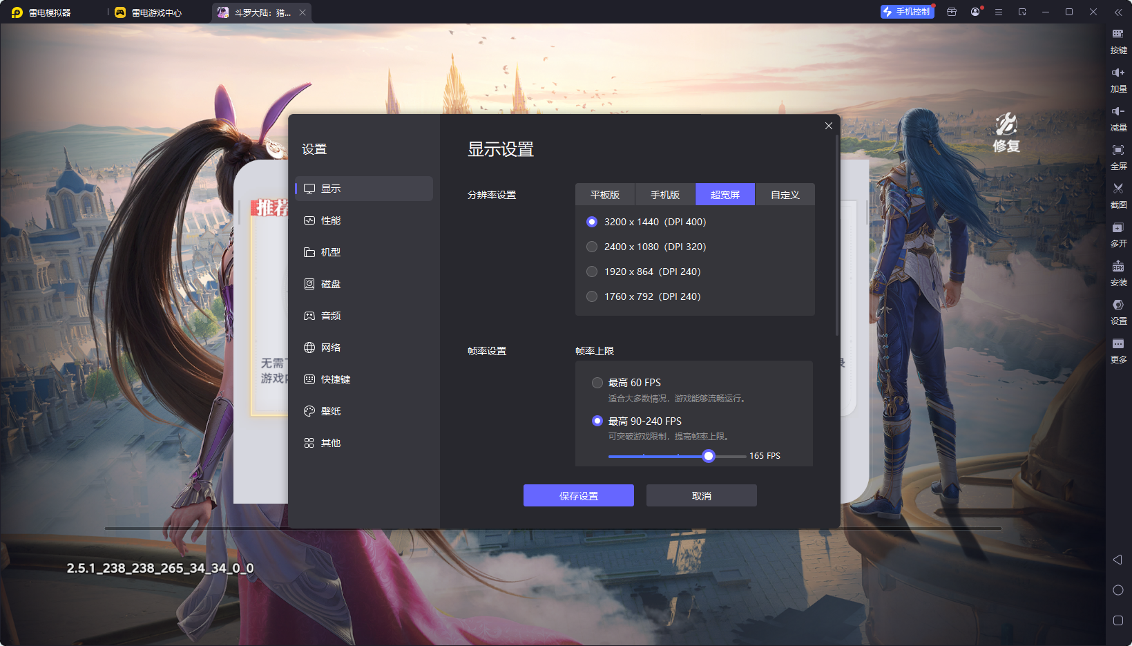
Task: Click the 帧率上限 label
Action: (x=595, y=351)
